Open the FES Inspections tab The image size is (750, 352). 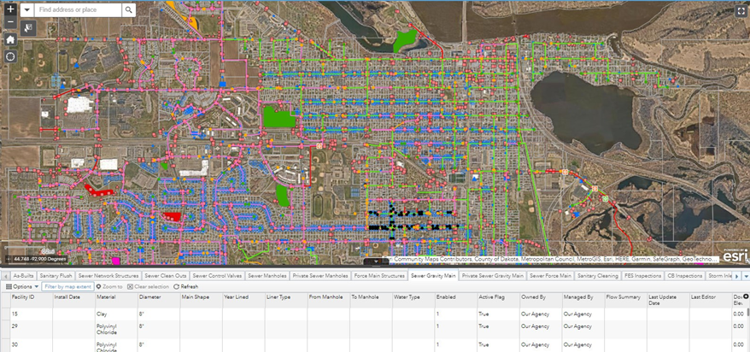click(x=643, y=276)
